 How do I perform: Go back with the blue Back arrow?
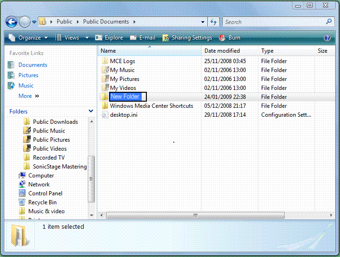pos(11,22)
